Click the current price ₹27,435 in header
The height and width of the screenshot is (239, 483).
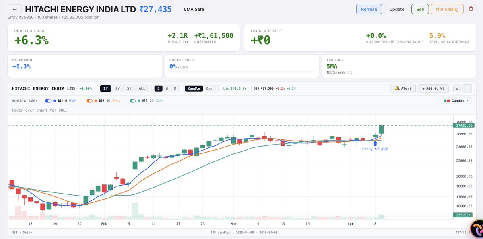pyautogui.click(x=155, y=9)
